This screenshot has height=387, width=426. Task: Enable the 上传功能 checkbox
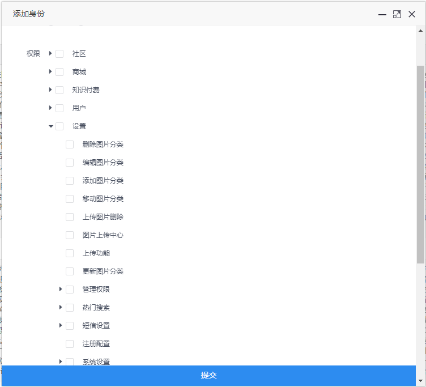pyautogui.click(x=70, y=253)
